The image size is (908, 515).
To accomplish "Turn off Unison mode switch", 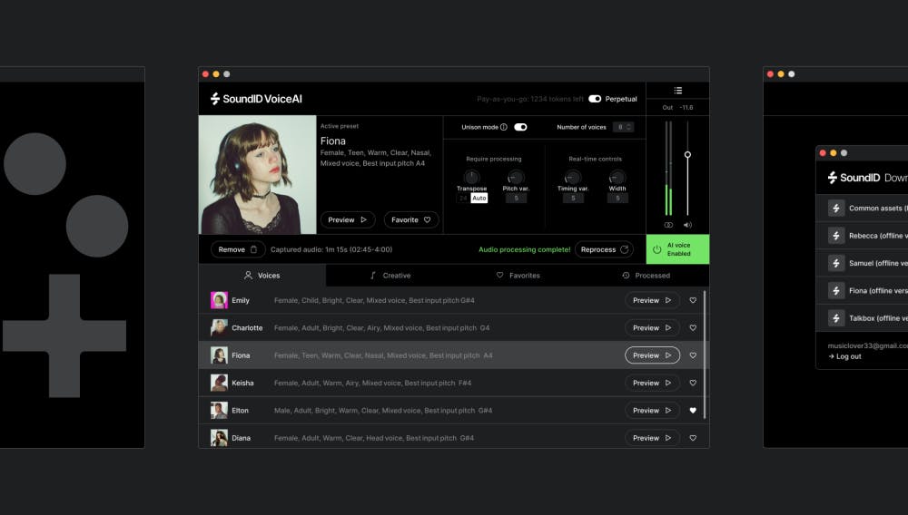I will coord(520,127).
